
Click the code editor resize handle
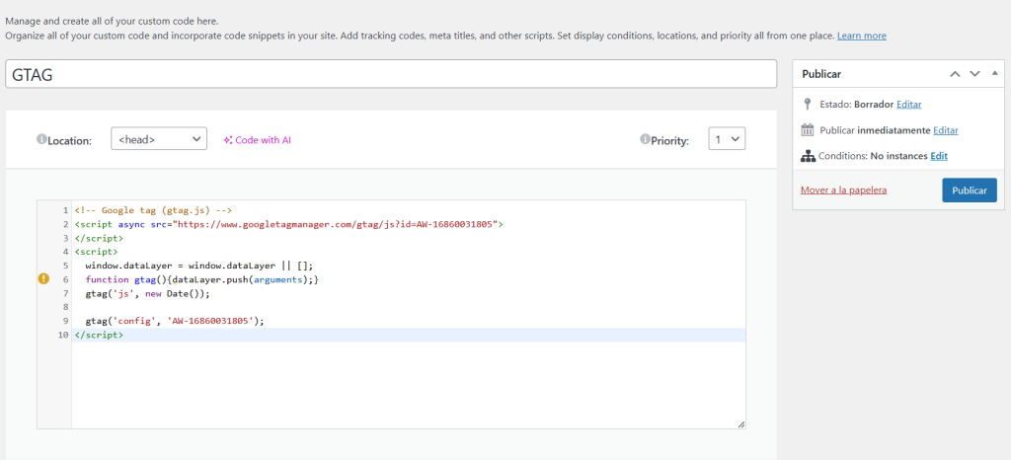click(x=740, y=424)
